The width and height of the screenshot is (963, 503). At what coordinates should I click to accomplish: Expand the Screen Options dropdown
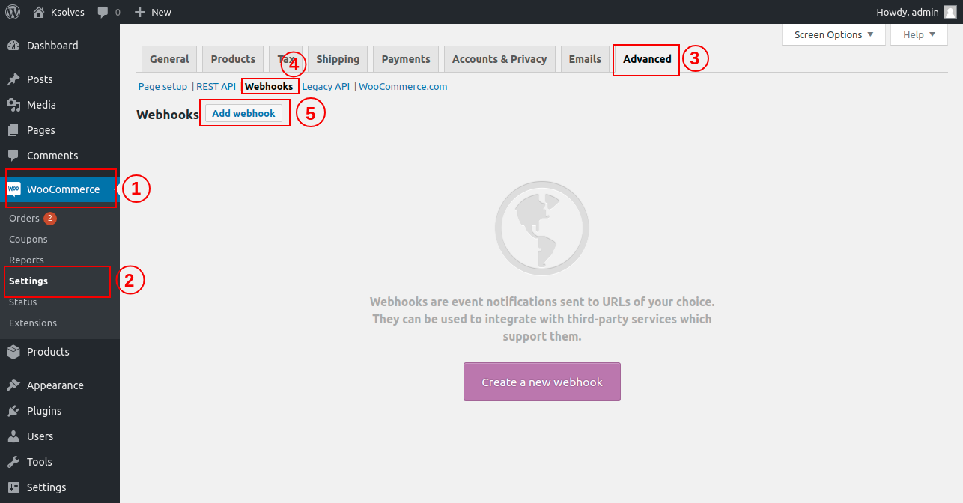(833, 34)
